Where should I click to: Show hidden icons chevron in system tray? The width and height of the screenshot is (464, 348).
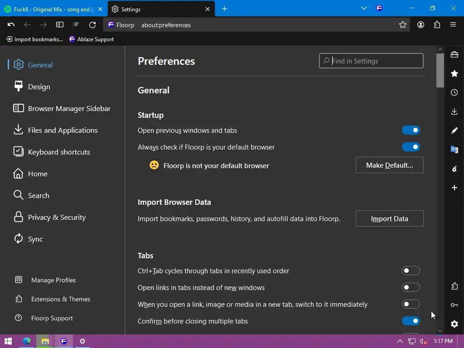[400, 341]
